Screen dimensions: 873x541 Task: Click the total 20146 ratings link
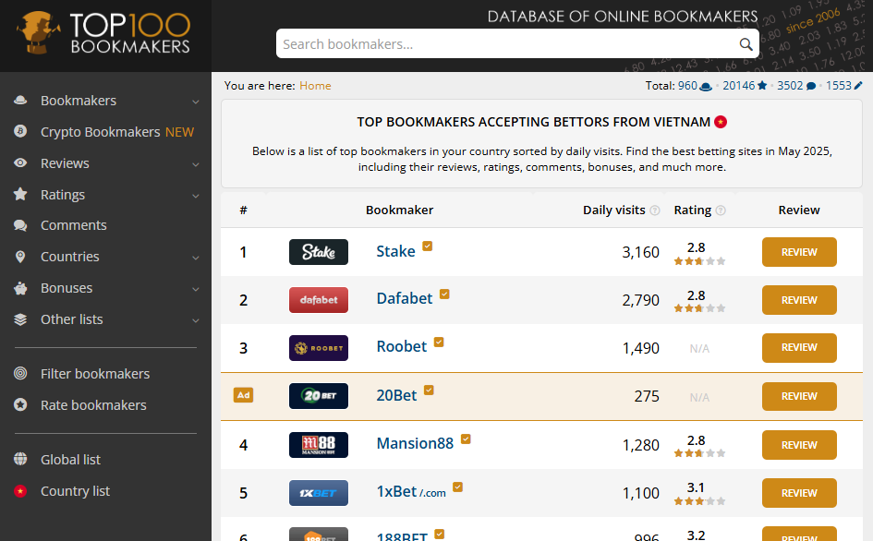pyautogui.click(x=745, y=86)
